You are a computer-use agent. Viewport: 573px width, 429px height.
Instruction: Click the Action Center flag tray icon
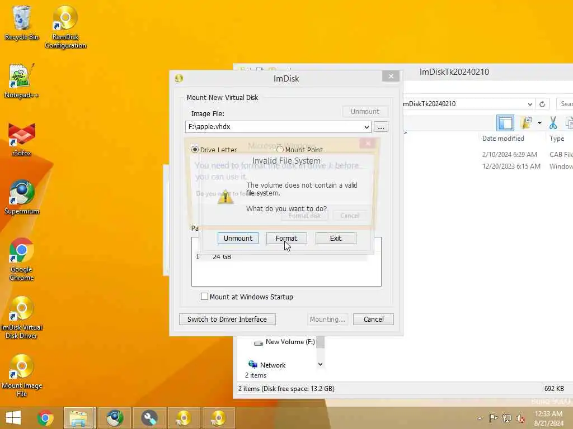pyautogui.click(x=493, y=418)
